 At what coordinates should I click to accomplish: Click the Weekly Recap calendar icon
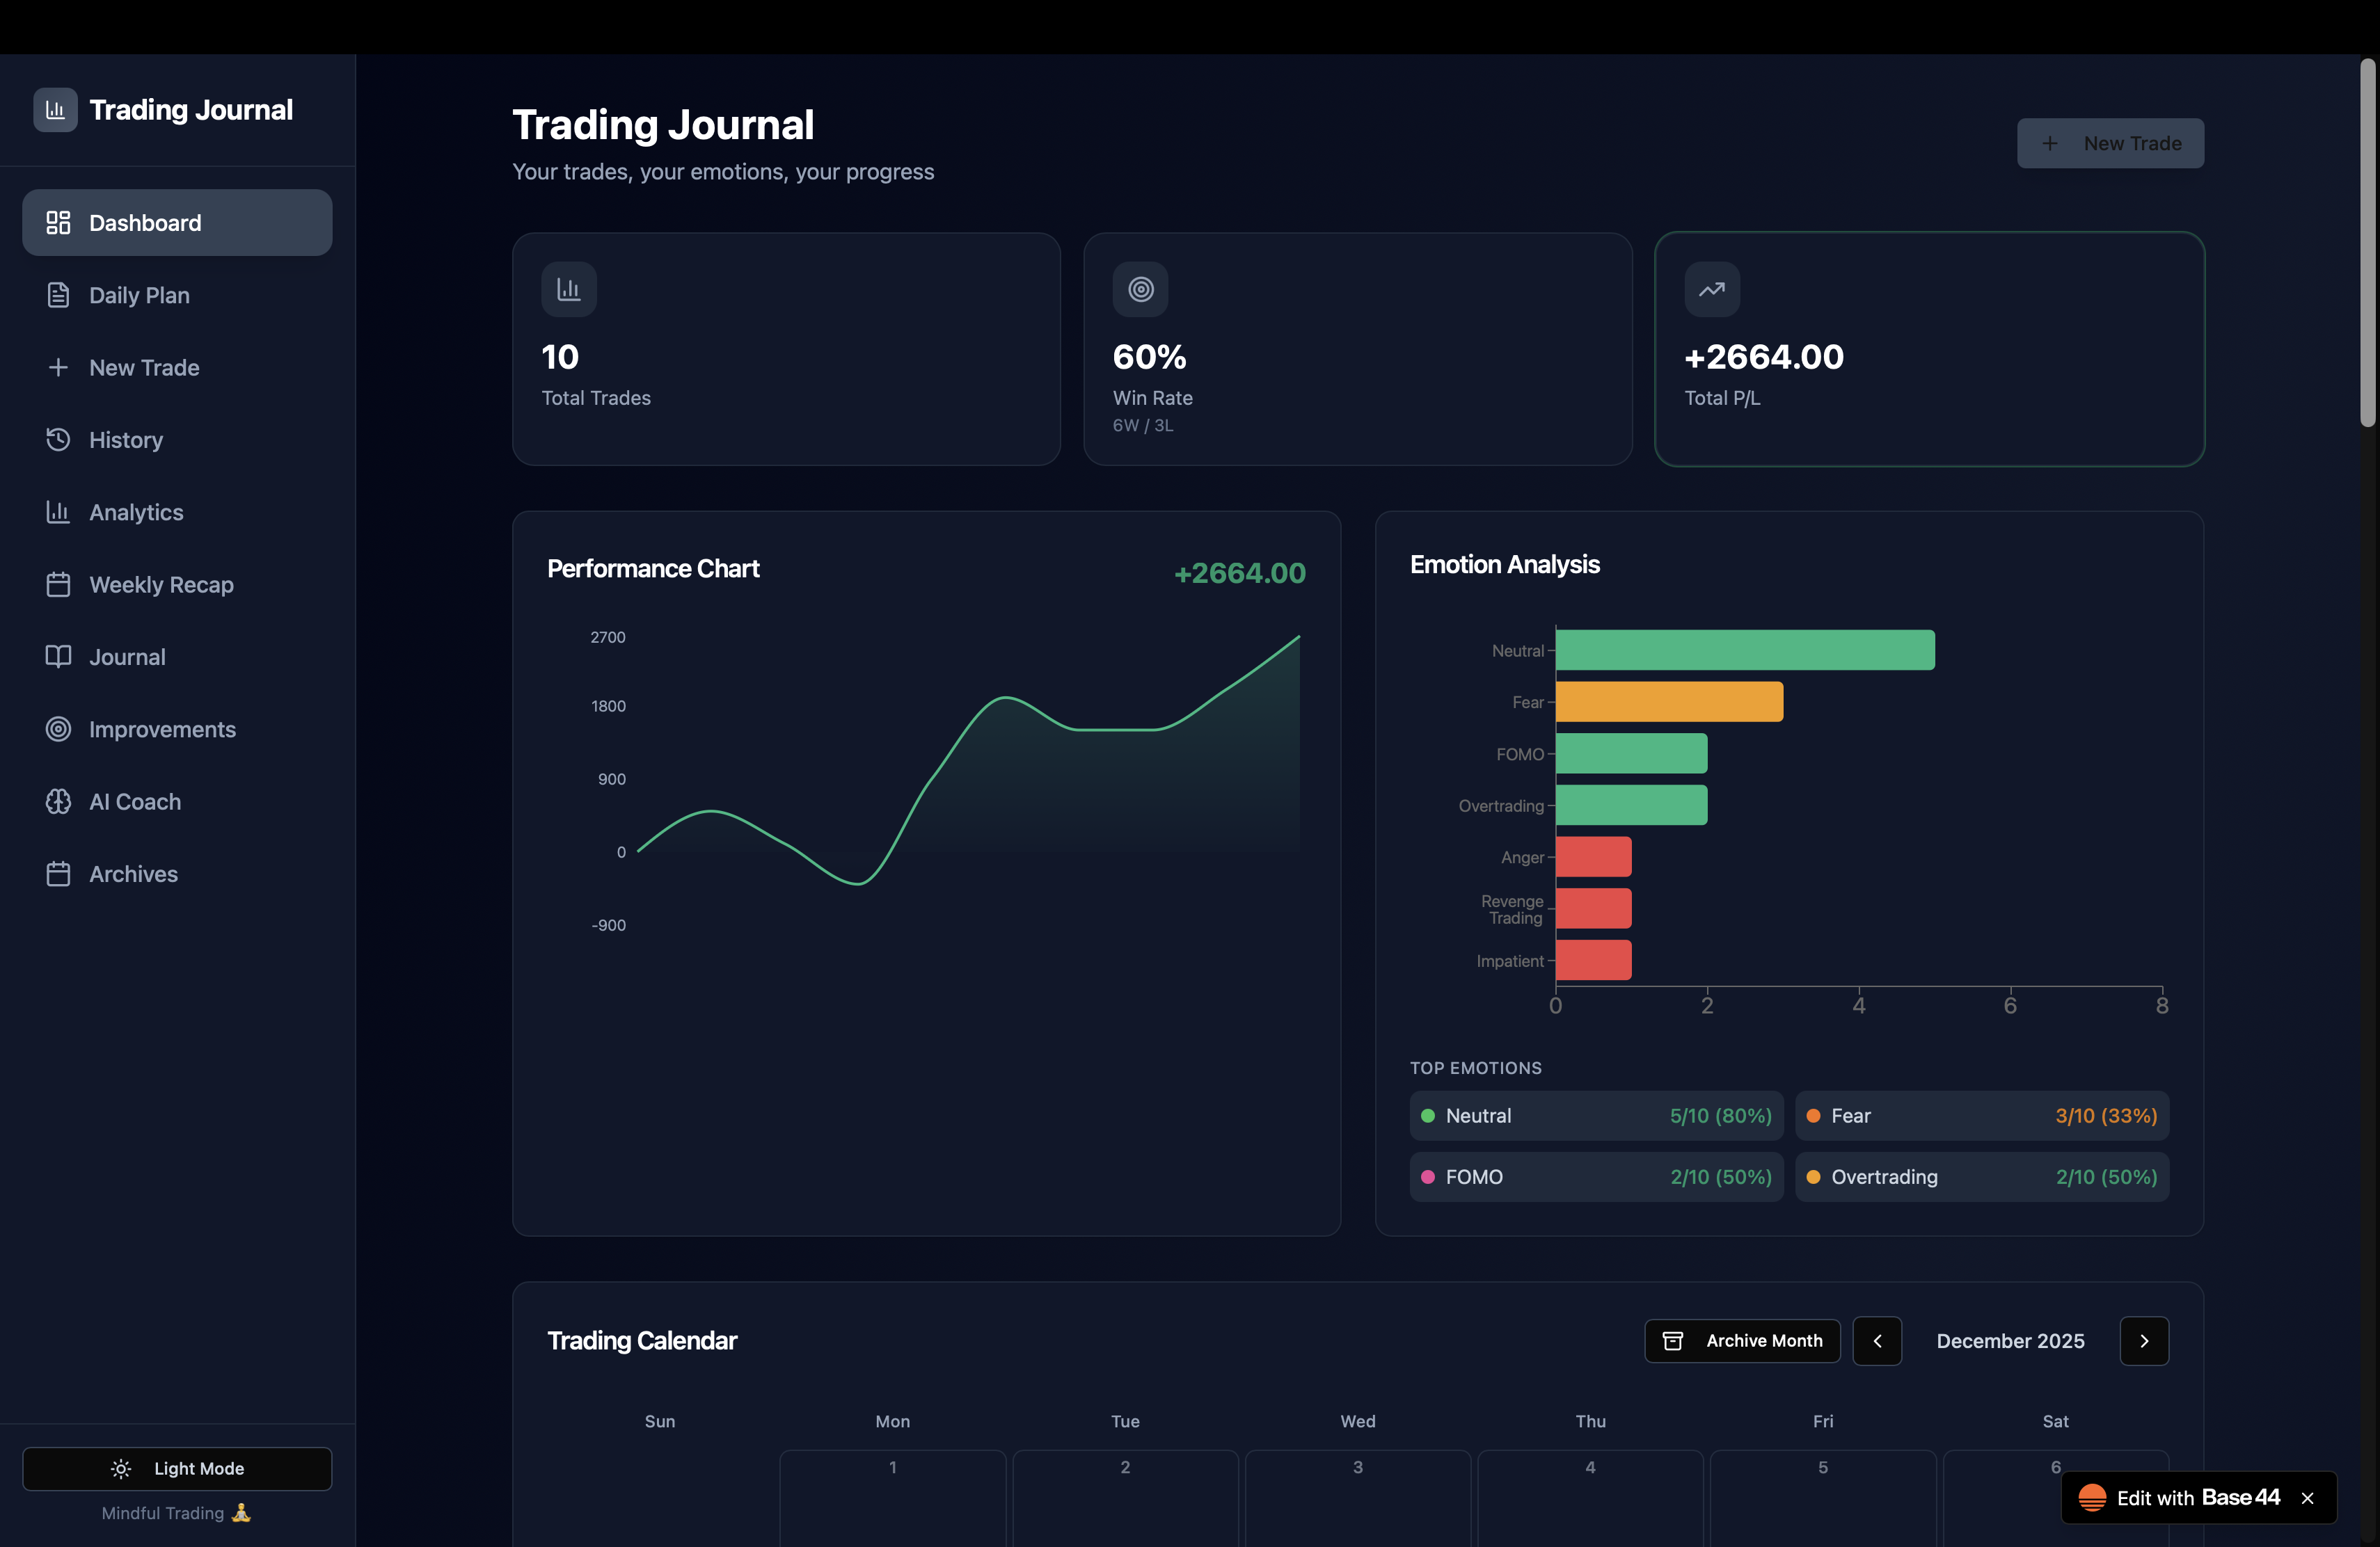(x=58, y=584)
